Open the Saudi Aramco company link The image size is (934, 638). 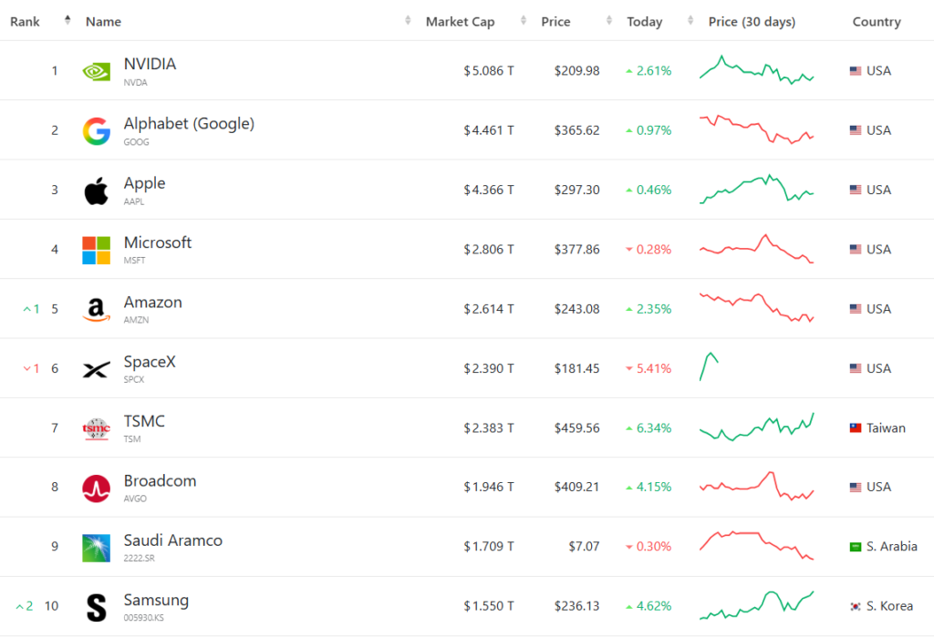pyautogui.click(x=172, y=540)
